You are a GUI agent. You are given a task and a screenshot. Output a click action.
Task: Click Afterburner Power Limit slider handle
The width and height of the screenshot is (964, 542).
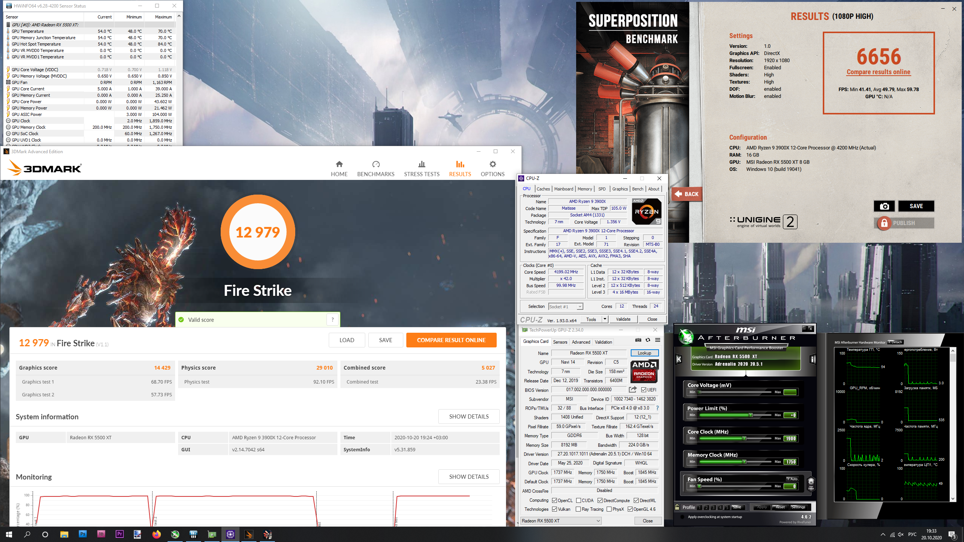point(750,415)
